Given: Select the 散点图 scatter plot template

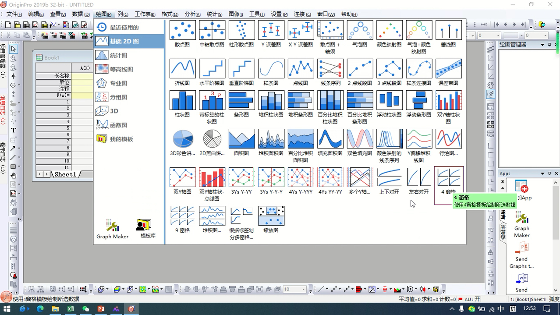Looking at the screenshot, I should [182, 34].
